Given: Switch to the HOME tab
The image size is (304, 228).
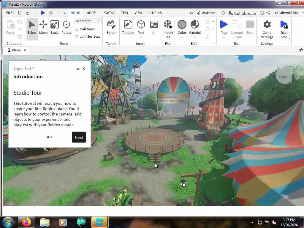Looking at the screenshot, I should click(75, 13).
